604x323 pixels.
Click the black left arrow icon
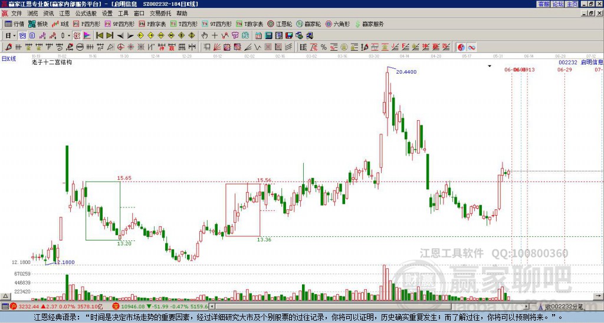(120, 35)
